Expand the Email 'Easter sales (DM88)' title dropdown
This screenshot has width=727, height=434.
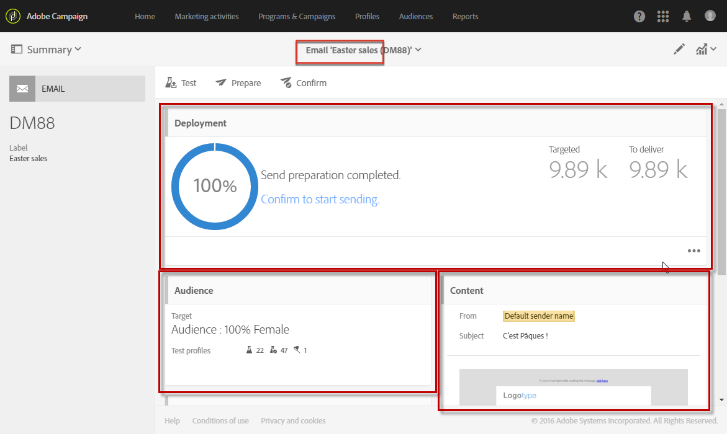click(x=418, y=50)
